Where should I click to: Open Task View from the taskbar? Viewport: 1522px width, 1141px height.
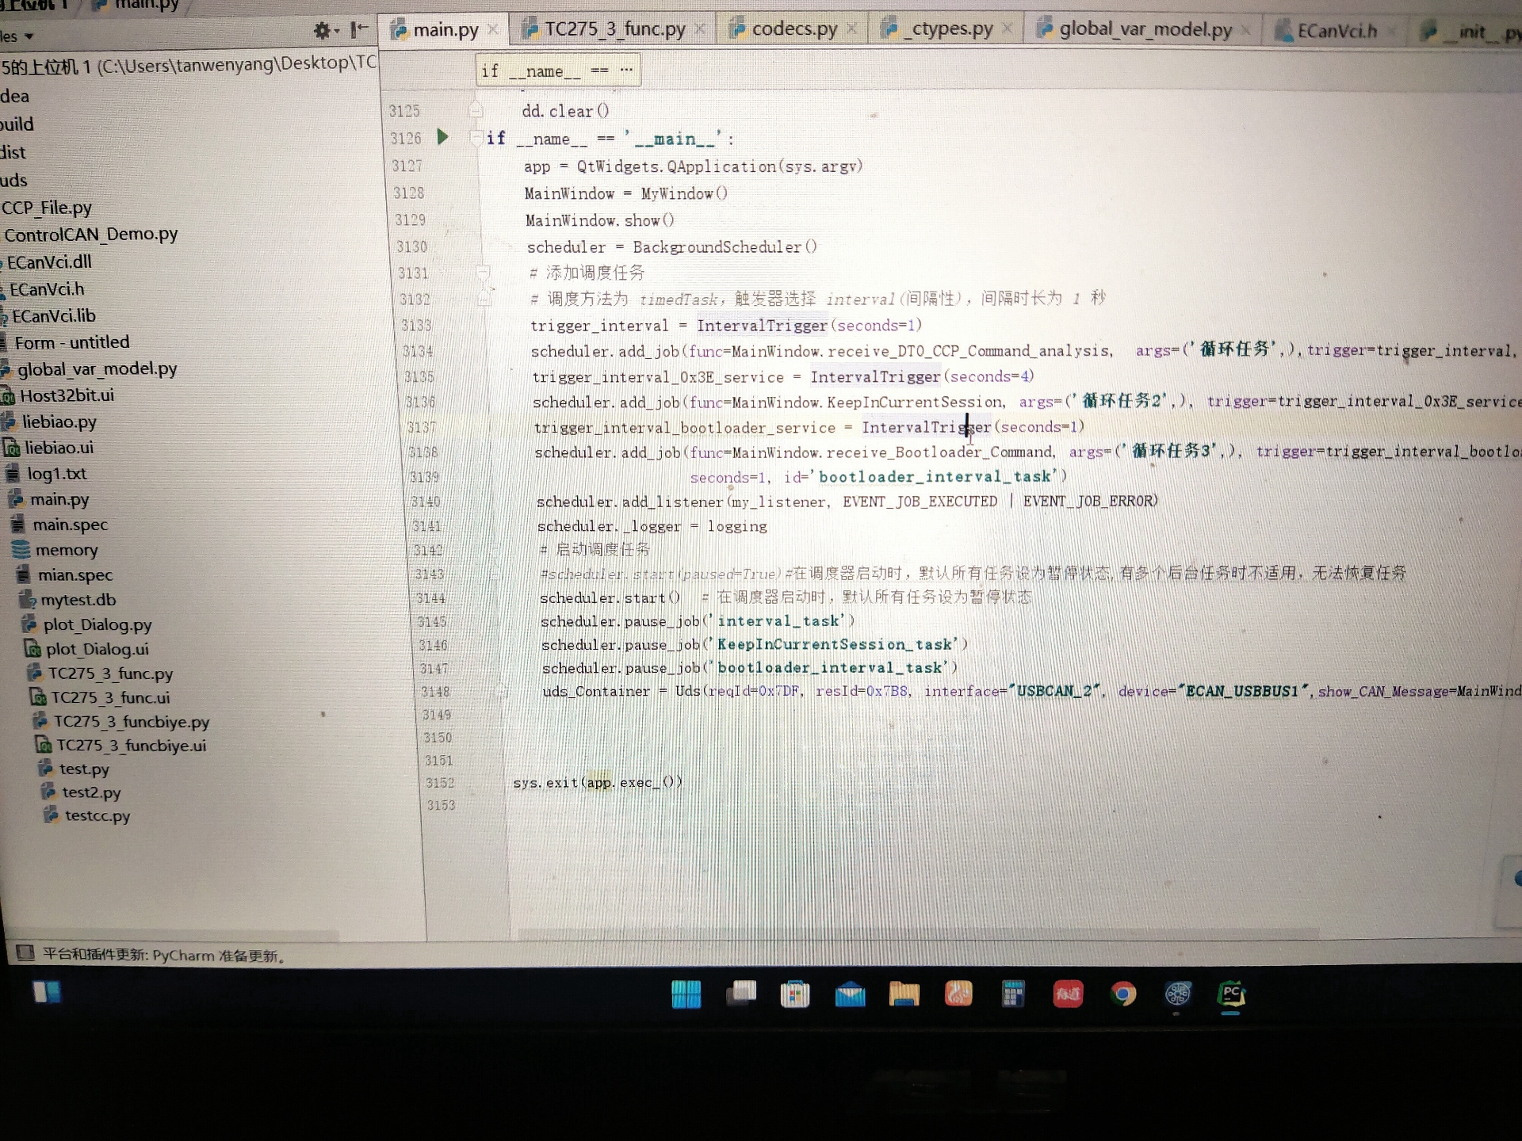(741, 994)
